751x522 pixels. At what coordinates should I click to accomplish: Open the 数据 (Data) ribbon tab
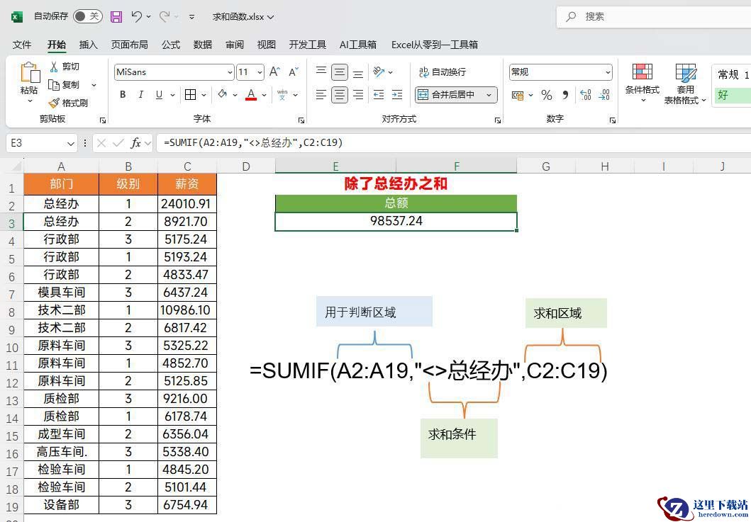point(202,45)
